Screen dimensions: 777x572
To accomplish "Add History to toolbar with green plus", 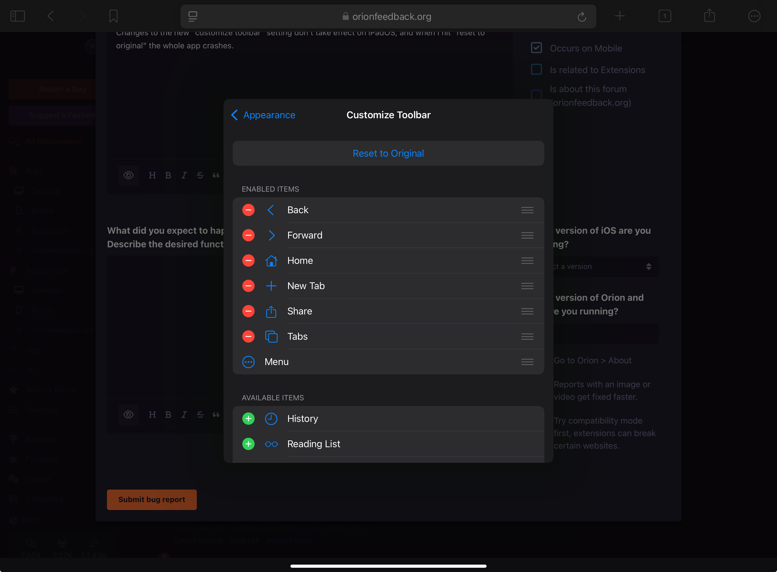I will click(x=248, y=418).
